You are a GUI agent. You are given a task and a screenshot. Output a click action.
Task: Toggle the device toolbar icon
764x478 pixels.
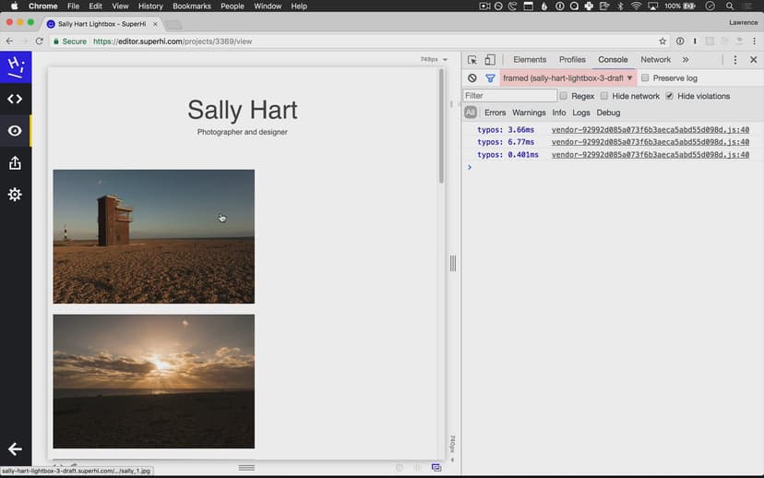tap(490, 60)
